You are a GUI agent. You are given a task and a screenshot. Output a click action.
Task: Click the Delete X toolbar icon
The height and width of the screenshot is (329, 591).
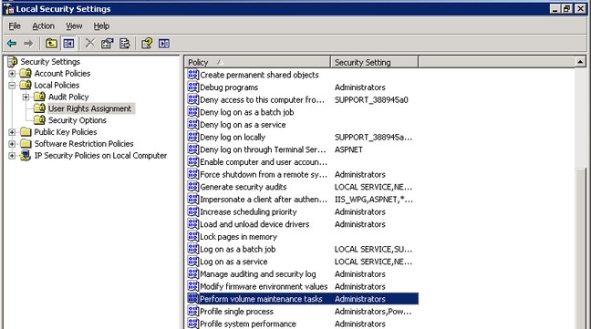89,44
